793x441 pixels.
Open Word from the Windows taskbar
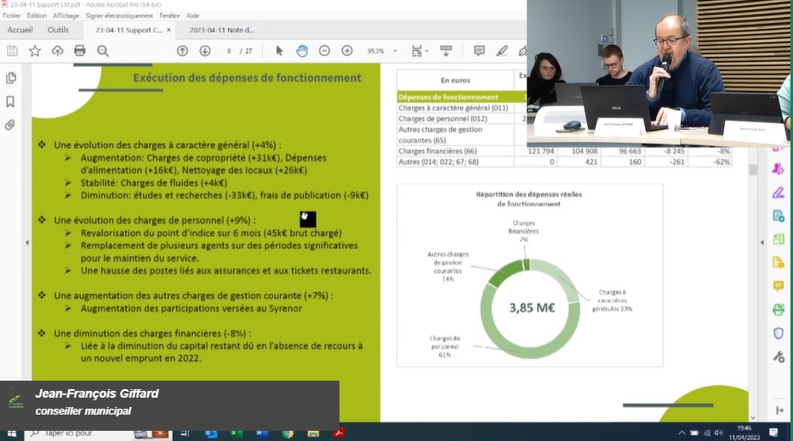point(261,433)
